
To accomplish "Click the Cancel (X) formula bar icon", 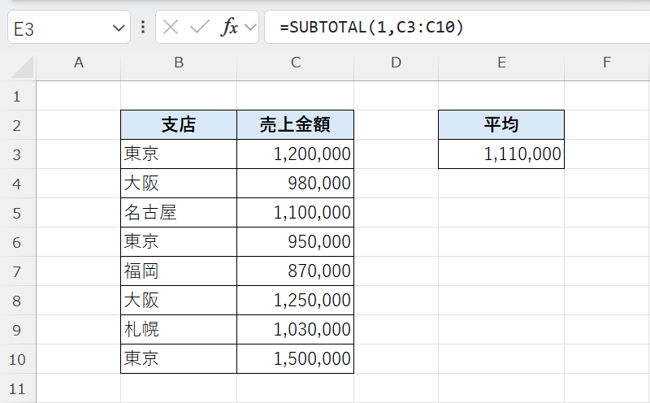I will click(171, 28).
